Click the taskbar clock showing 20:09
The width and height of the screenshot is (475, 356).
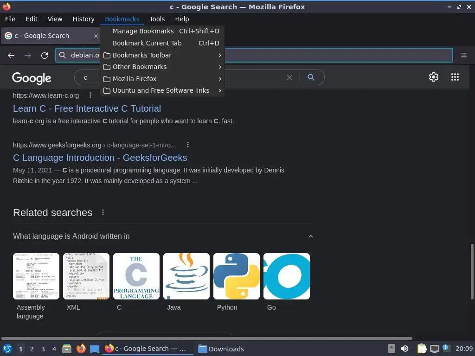point(464,349)
